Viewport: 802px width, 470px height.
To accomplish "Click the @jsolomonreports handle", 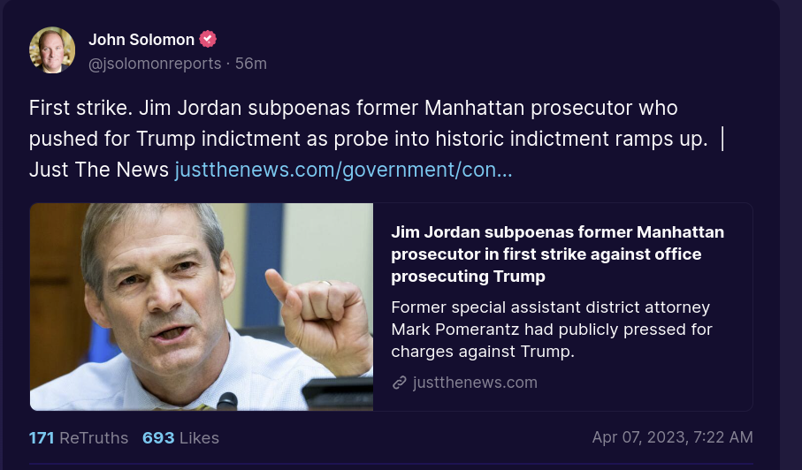I will 153,64.
